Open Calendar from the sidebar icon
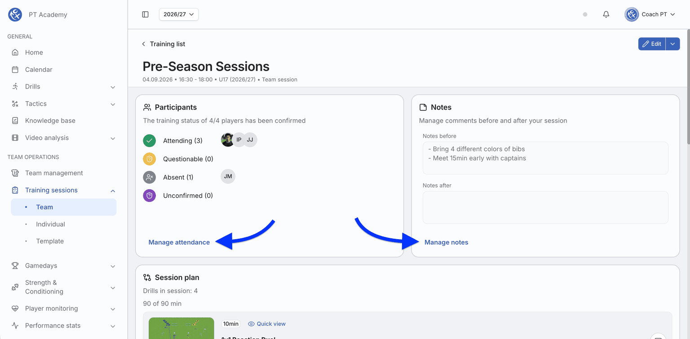Screen dimensions: 690x339 point(15,70)
